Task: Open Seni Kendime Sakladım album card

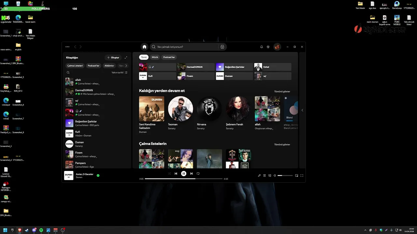Action: (x=151, y=115)
